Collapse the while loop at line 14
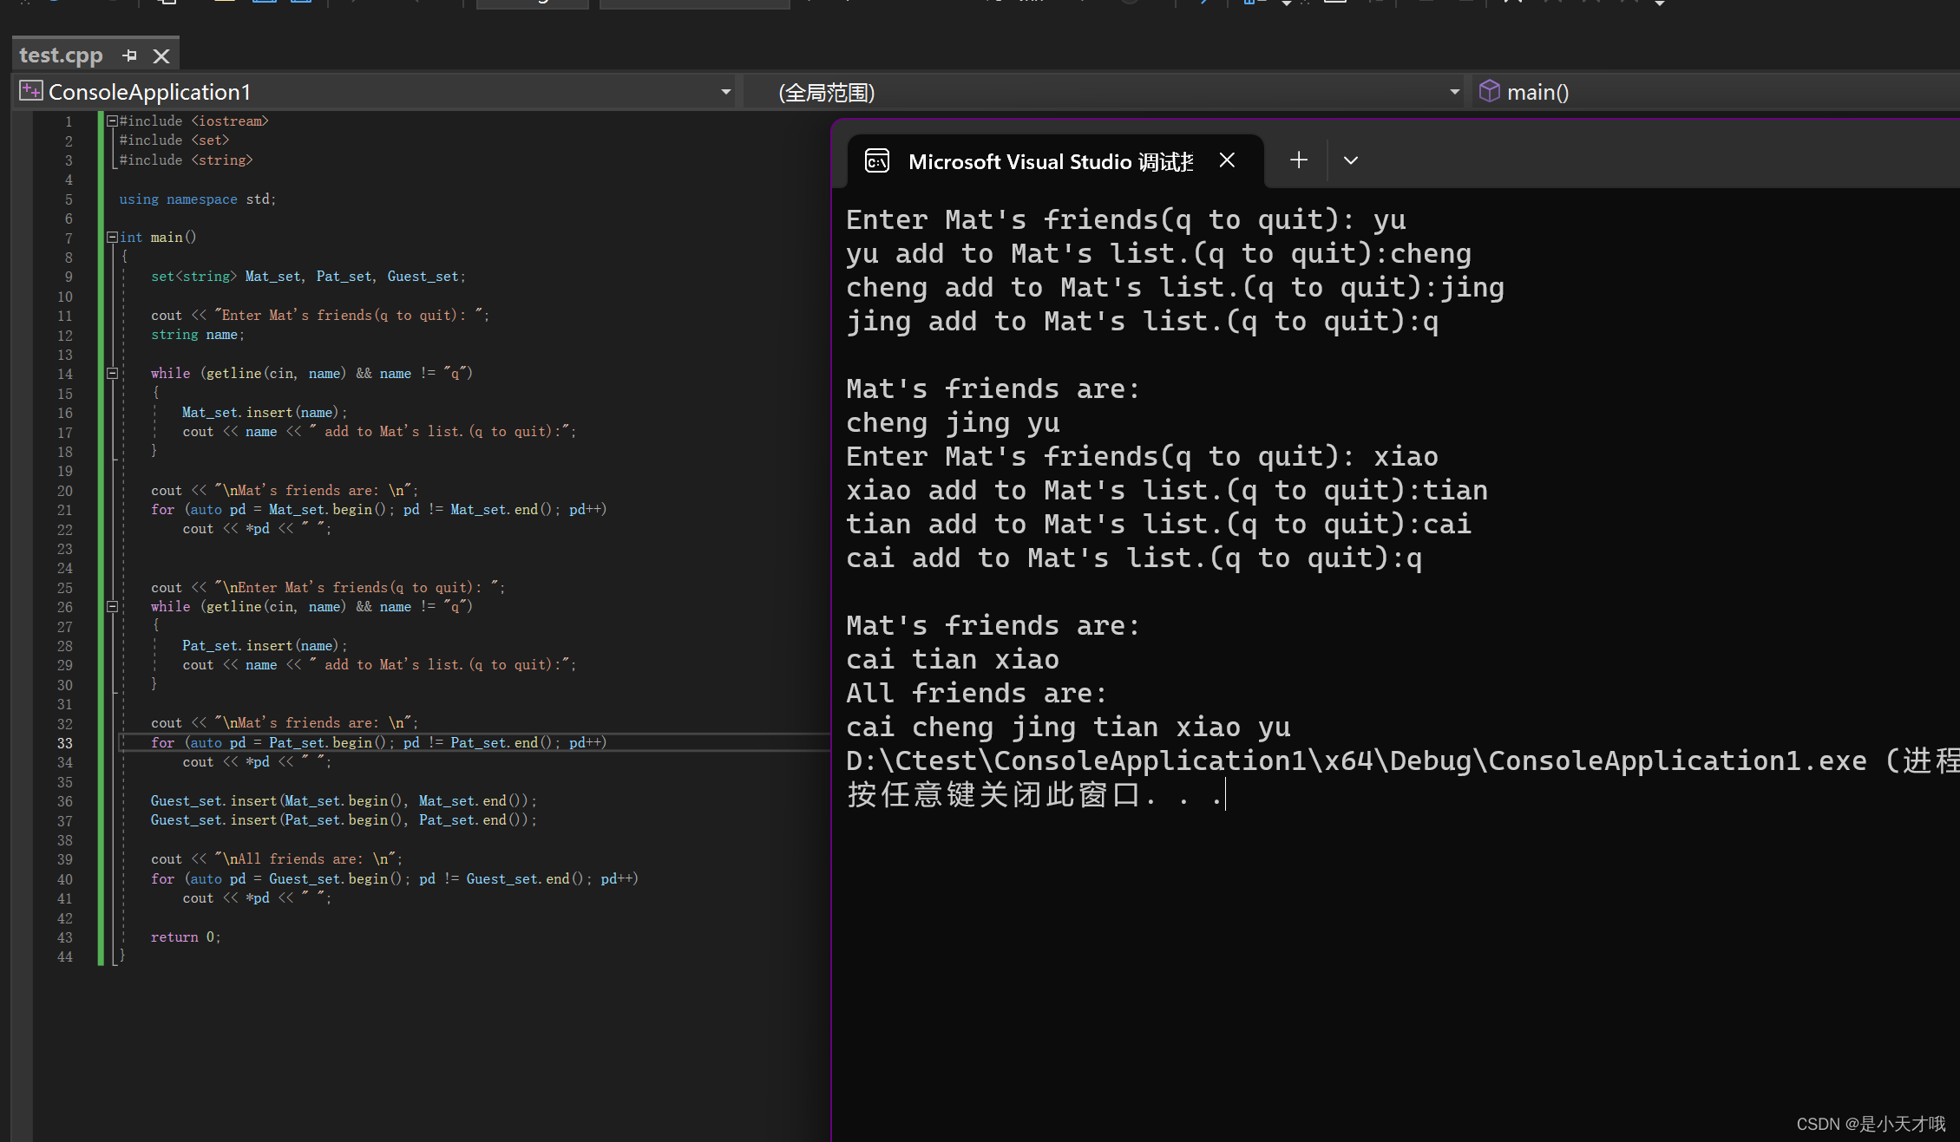 point(112,373)
